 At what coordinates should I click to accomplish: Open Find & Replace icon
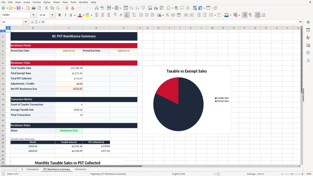click(x=97, y=8)
